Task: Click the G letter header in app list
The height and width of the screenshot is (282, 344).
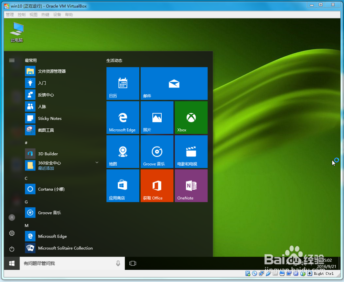Action: pyautogui.click(x=26, y=202)
